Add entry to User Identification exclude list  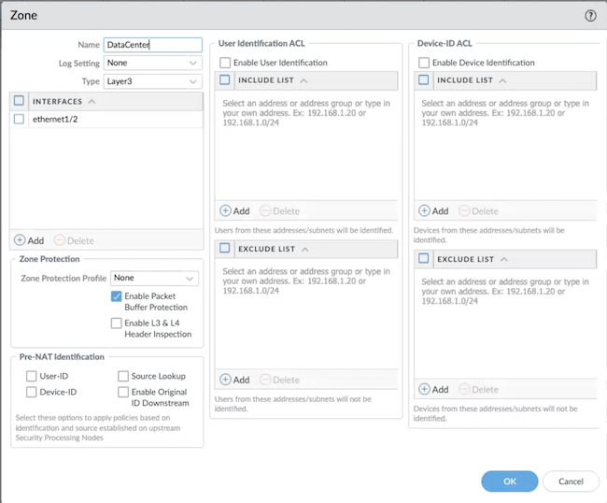[234, 380]
